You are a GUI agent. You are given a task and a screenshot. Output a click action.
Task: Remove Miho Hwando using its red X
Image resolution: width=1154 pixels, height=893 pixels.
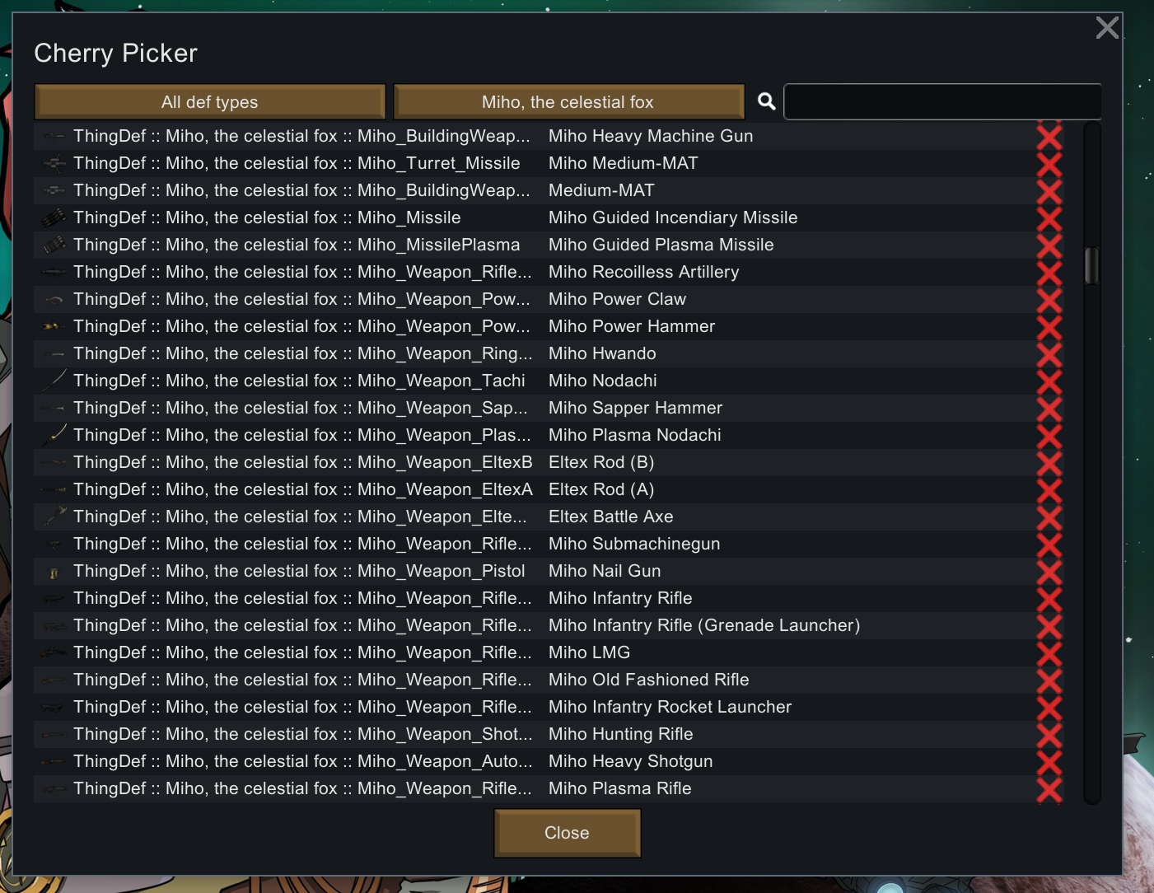(x=1049, y=353)
